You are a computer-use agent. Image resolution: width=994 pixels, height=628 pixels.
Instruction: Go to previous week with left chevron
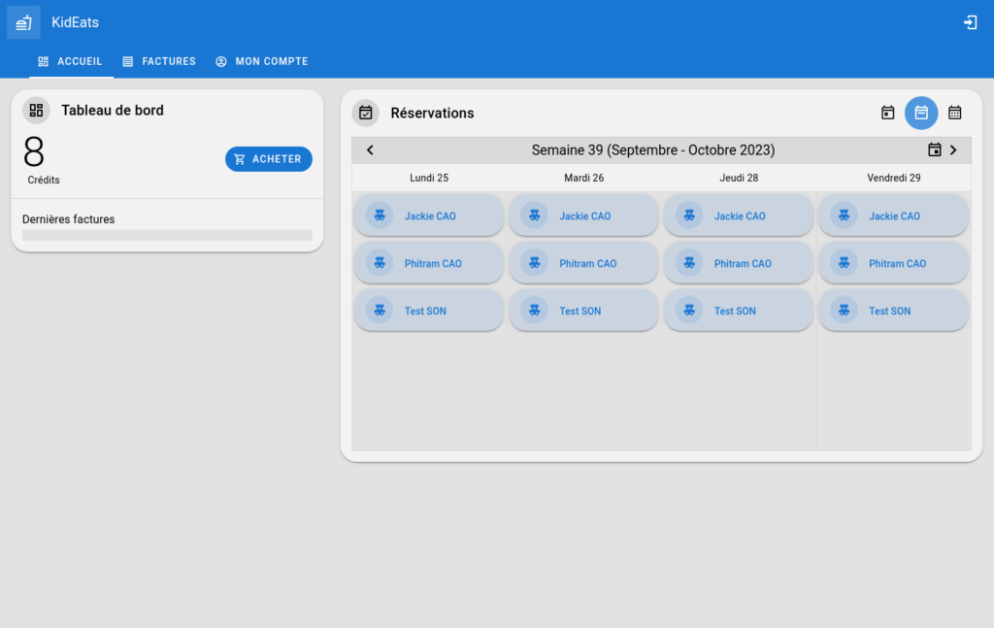(x=370, y=150)
